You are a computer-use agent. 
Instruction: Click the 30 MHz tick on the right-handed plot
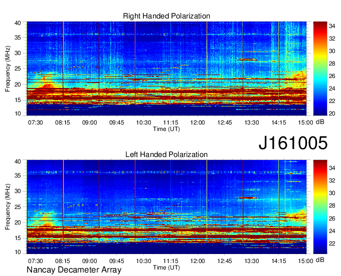point(18,53)
